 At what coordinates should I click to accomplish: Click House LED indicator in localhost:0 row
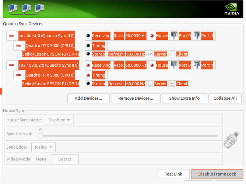(152, 36)
